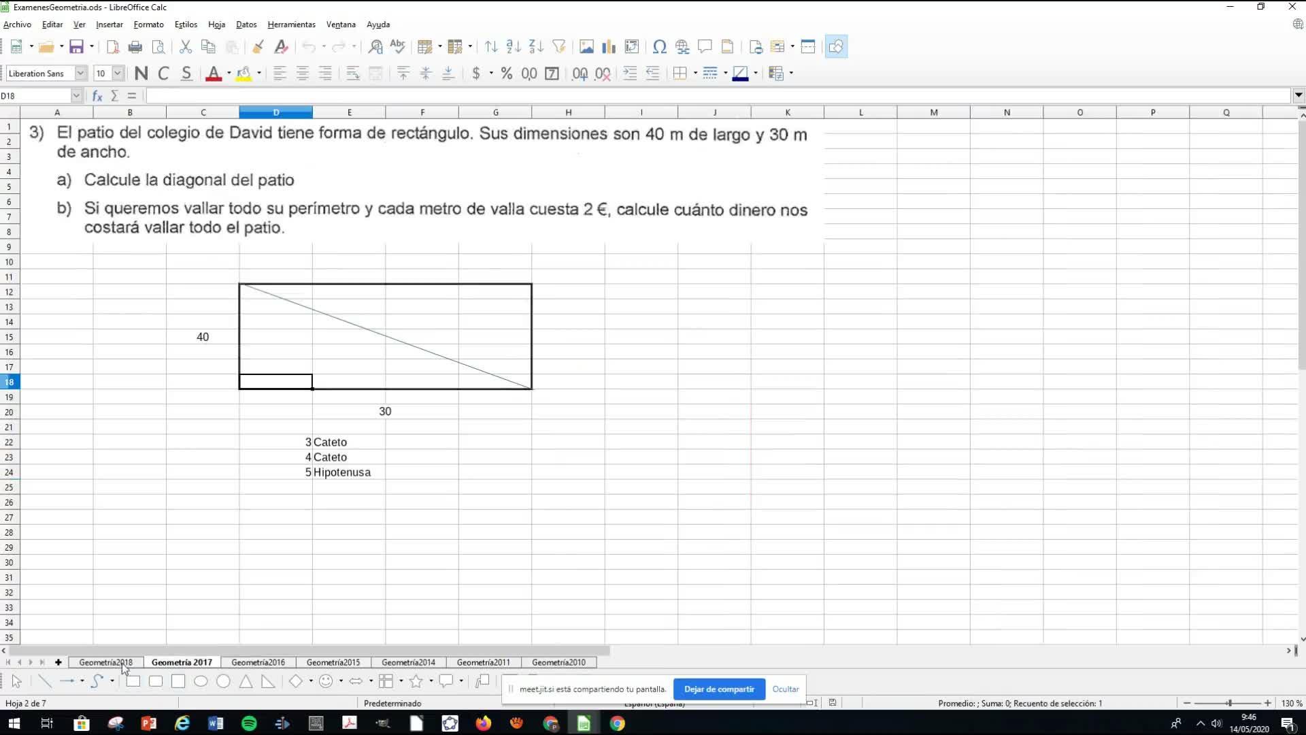Click the Ocultar link

click(785, 689)
